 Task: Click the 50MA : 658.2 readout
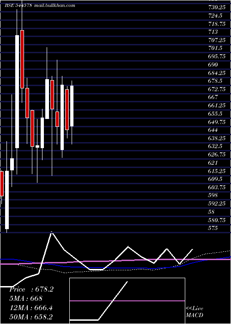click(x=31, y=317)
